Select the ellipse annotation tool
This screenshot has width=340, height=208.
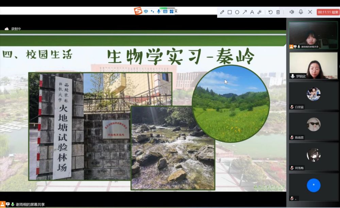click(237, 12)
